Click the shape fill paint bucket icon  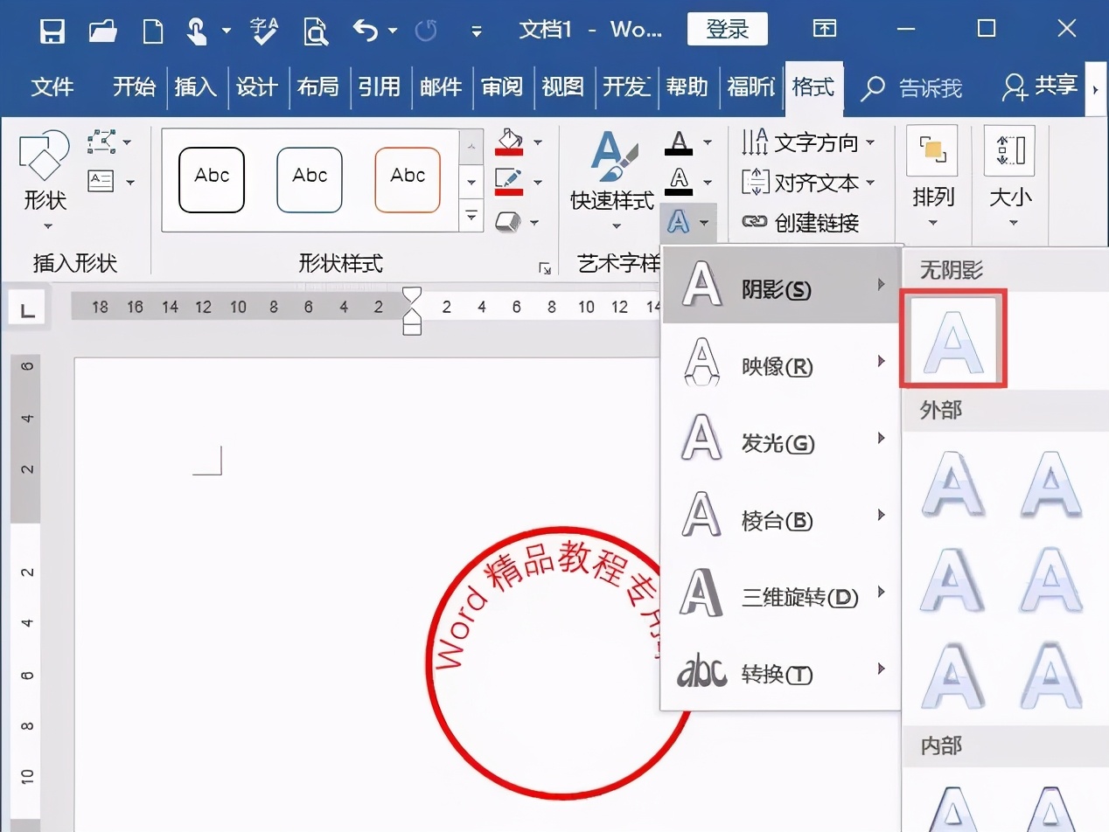pos(509,142)
